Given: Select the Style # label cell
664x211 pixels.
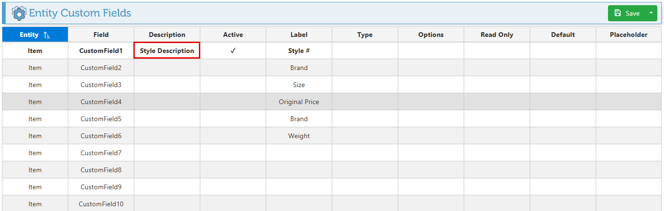Looking at the screenshot, I should (x=299, y=51).
